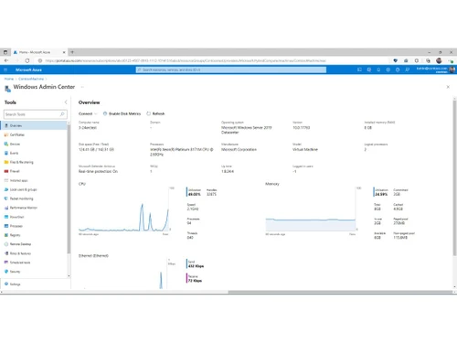The image size is (457, 343).
Task: Open the Processes tool icon
Action: [x=6, y=226]
